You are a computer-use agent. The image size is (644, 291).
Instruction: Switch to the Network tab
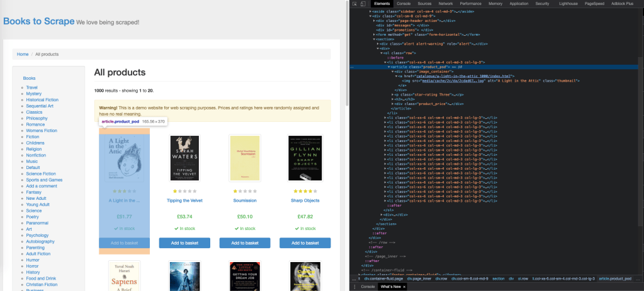coord(446,4)
